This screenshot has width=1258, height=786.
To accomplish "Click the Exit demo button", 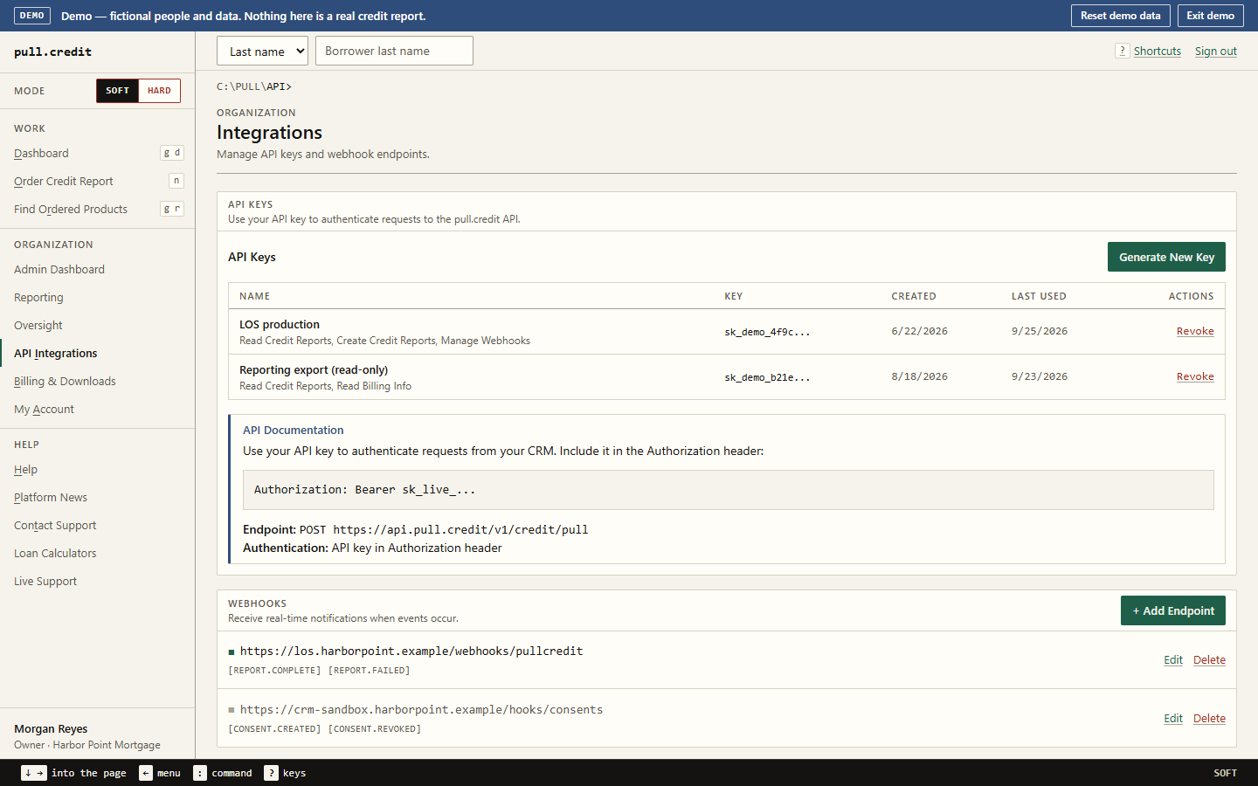I will pos(1211,16).
